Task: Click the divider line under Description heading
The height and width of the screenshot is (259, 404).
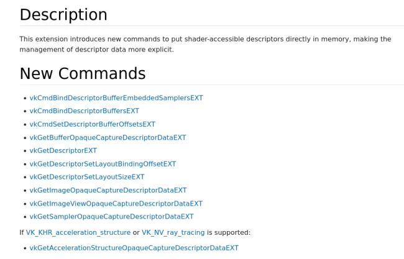Action: pyautogui.click(x=211, y=26)
